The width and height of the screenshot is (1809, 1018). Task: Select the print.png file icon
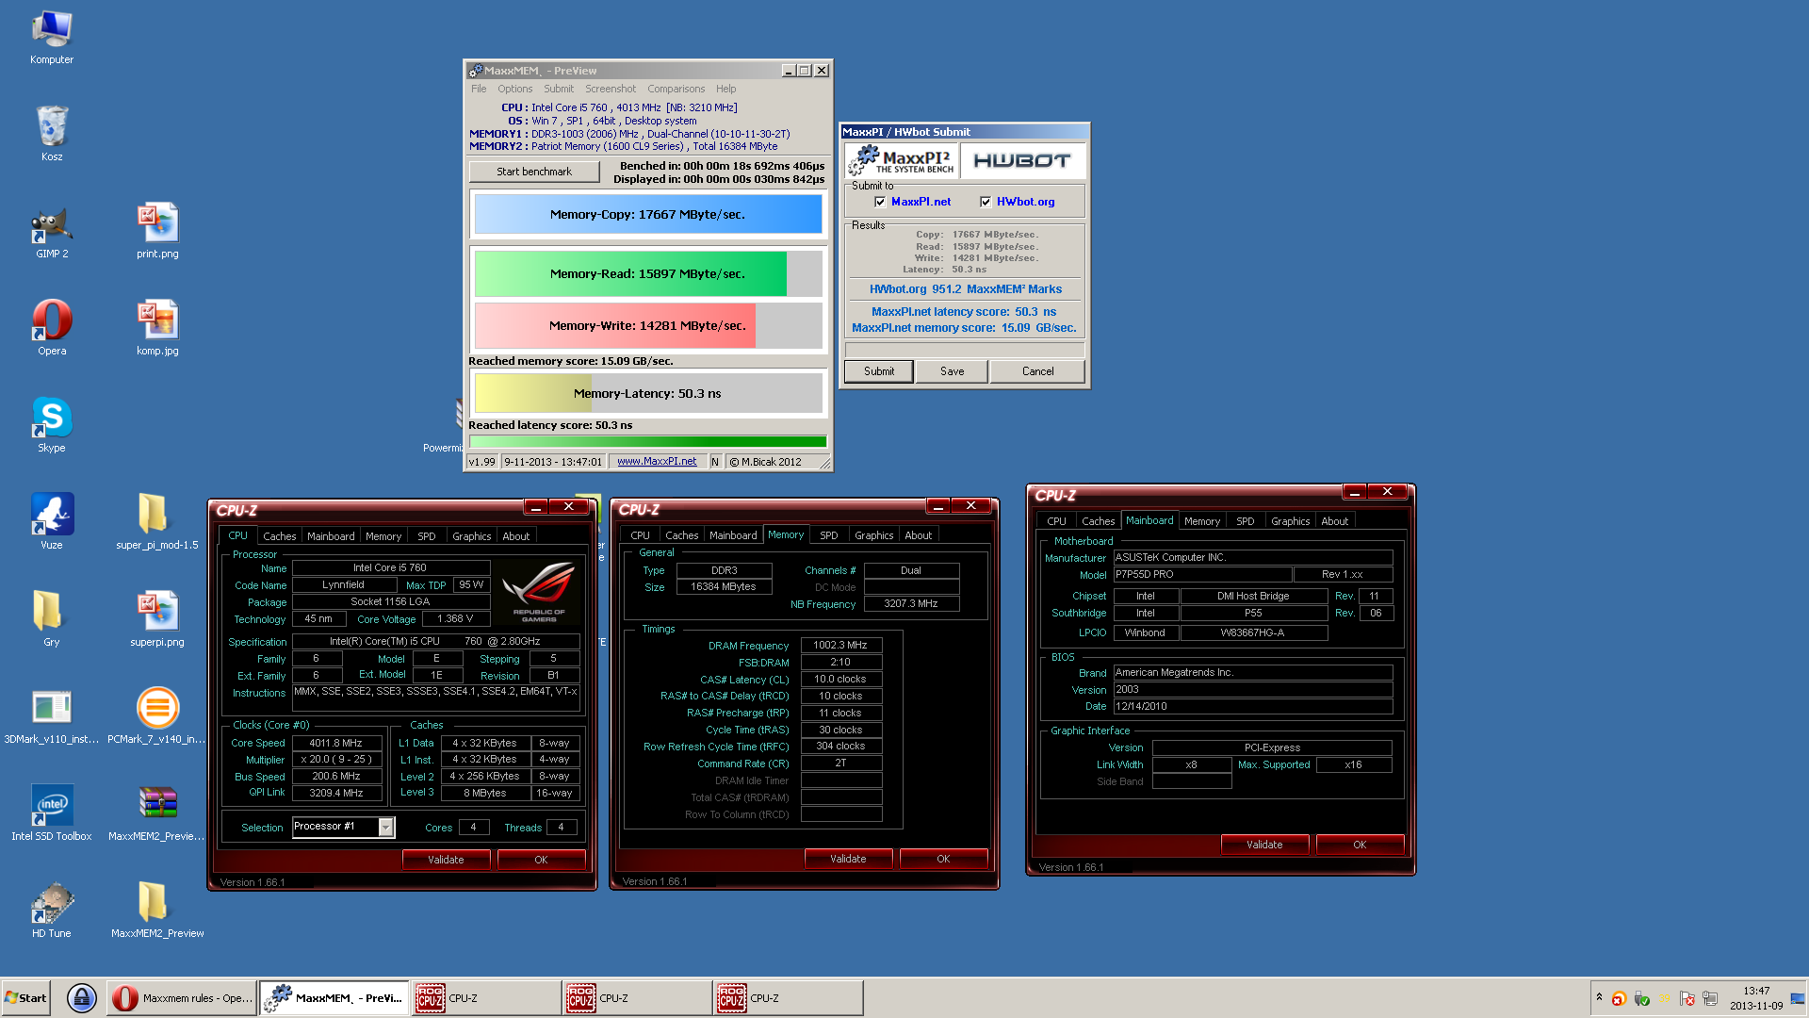157,231
